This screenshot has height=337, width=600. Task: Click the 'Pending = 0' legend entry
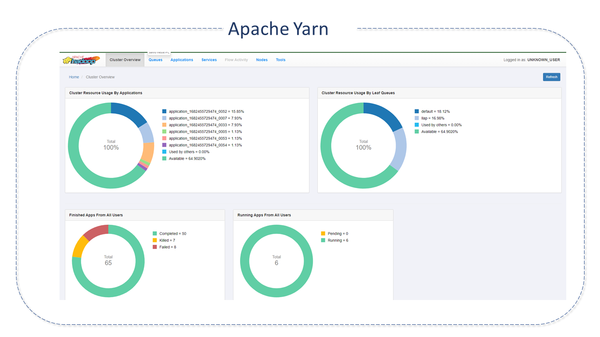[x=338, y=234]
